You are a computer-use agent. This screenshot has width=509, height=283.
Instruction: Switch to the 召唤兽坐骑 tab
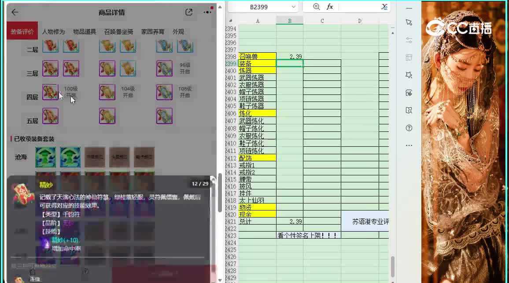pos(118,32)
